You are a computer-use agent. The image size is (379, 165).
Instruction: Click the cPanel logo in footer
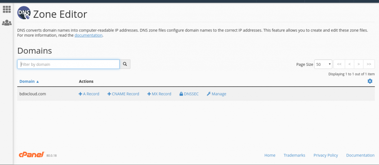[x=32, y=155]
